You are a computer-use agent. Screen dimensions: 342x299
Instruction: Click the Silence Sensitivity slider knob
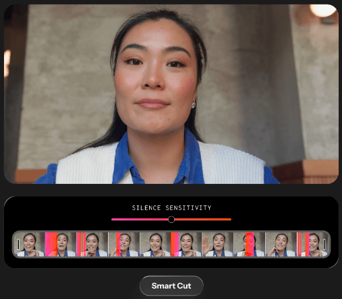pyautogui.click(x=171, y=220)
